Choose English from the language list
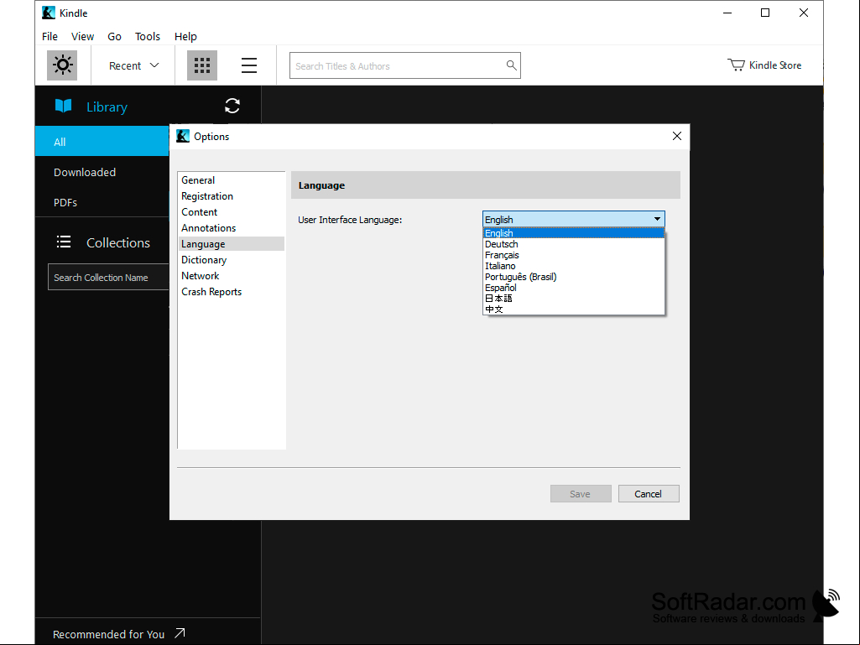This screenshot has height=645, width=860. (x=574, y=233)
